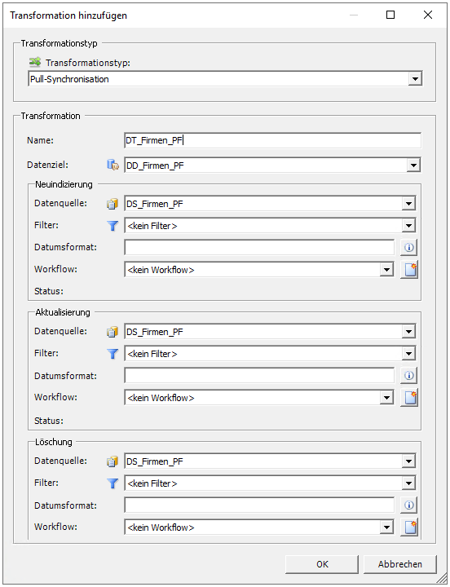
Task: Click into the Name field DT_Firmen_PF
Action: click(x=272, y=140)
